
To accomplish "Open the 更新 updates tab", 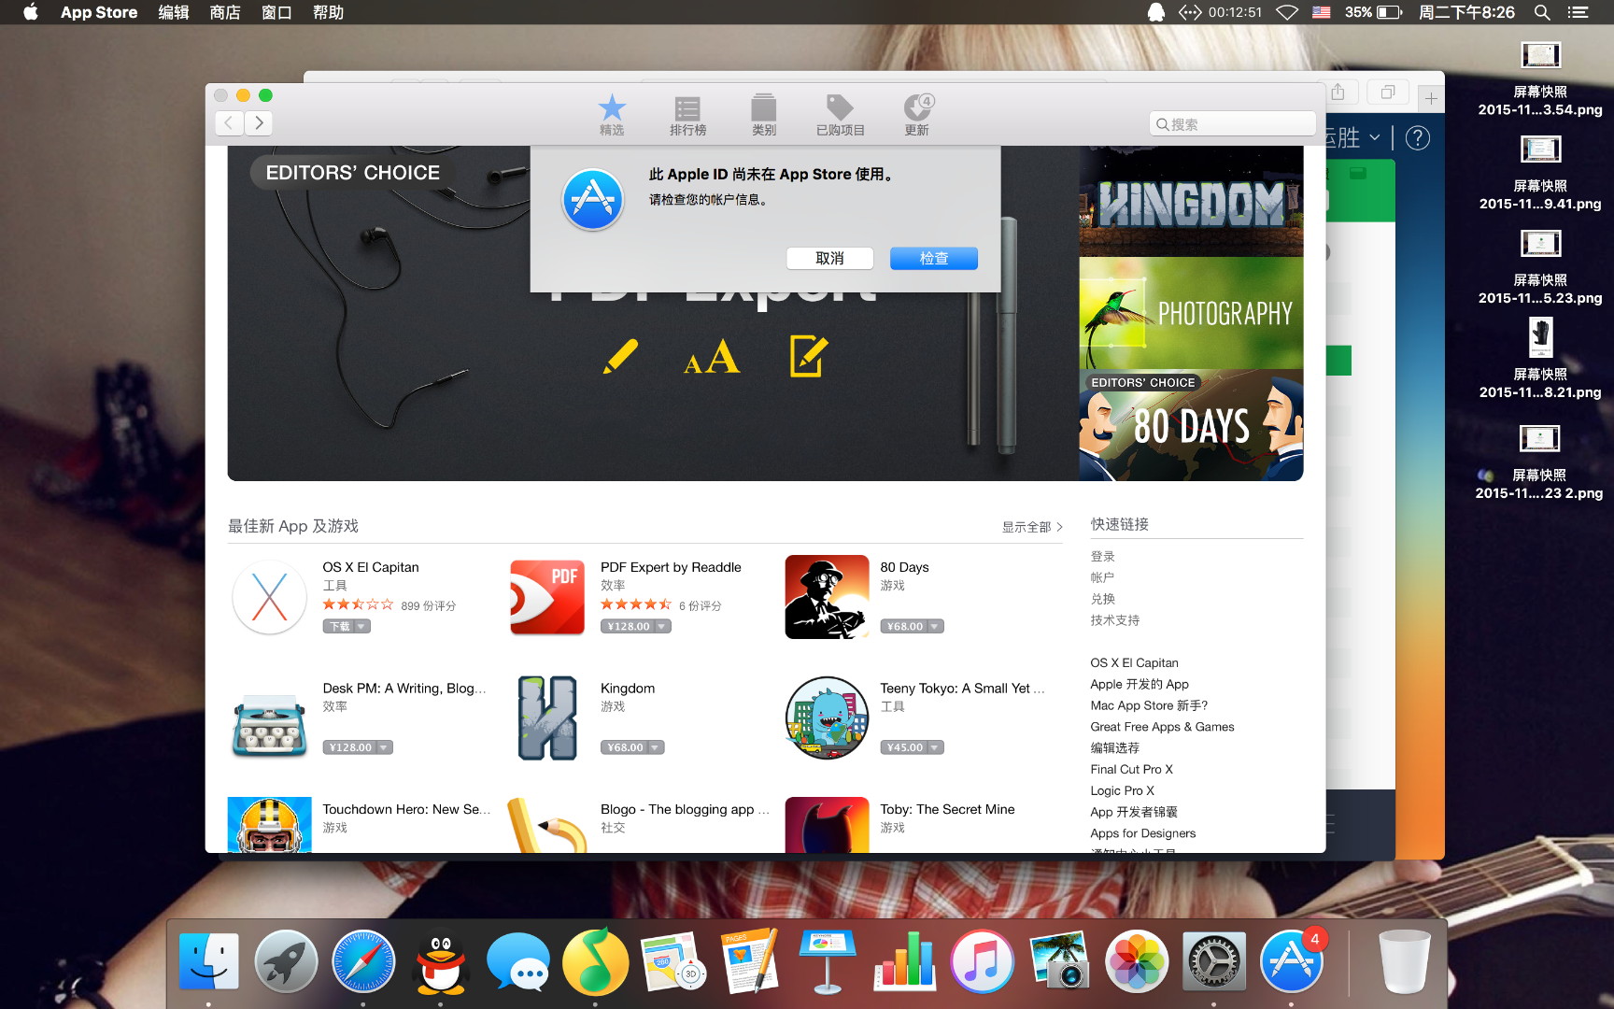I will coord(917,115).
